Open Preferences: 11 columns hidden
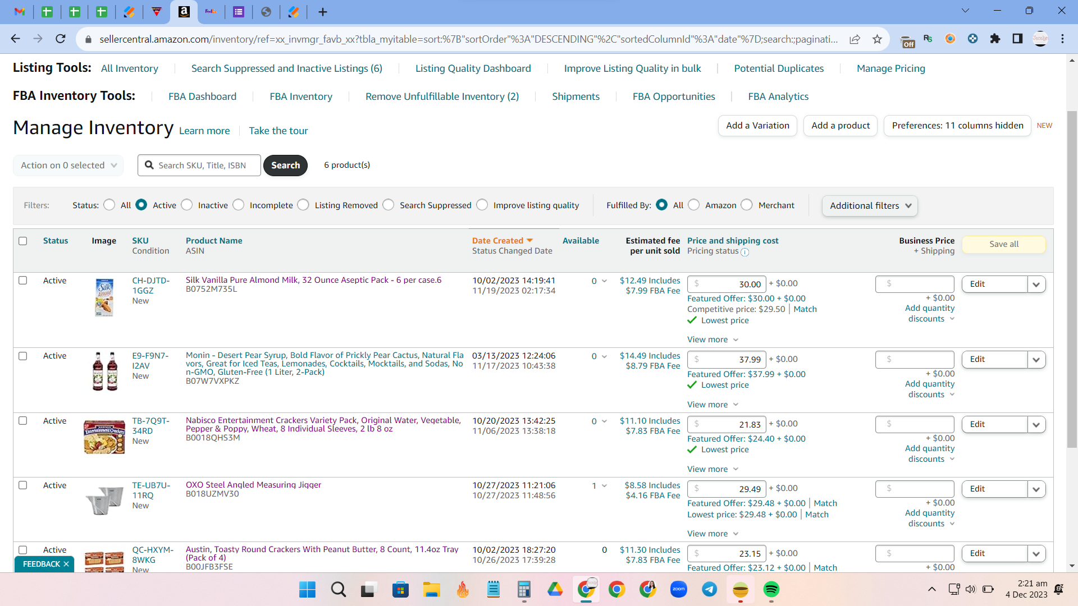1078x606 pixels. 957,126
